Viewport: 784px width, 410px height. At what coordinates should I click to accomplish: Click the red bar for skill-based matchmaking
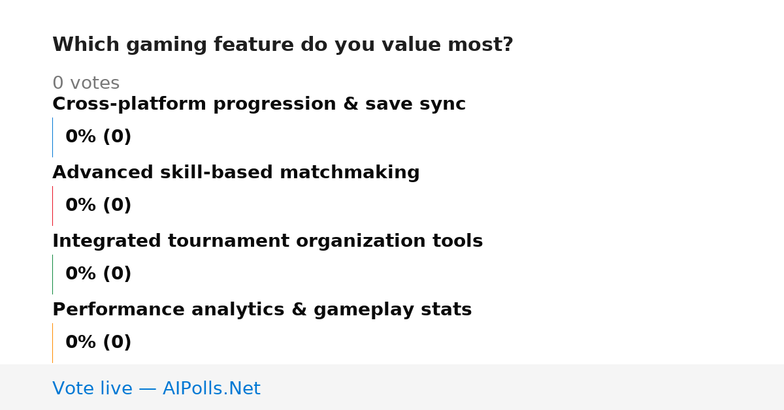pos(52,206)
